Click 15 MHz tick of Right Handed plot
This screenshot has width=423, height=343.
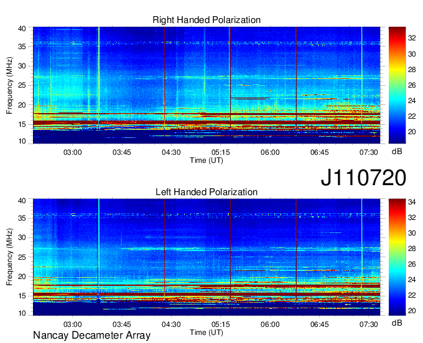coord(22,124)
